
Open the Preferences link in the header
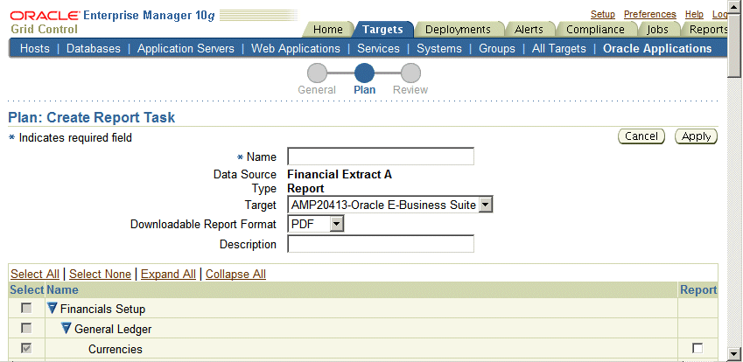649,15
